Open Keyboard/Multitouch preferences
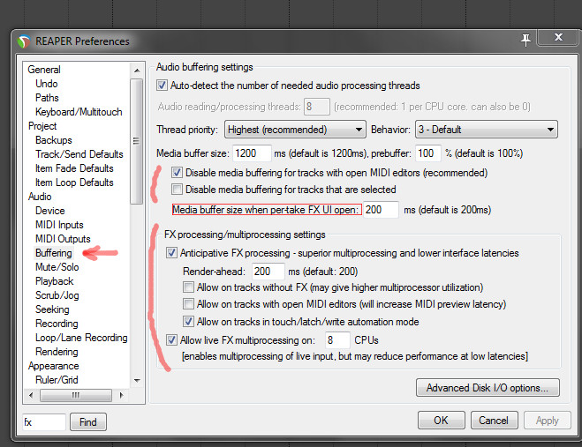582x447 pixels. click(x=79, y=112)
